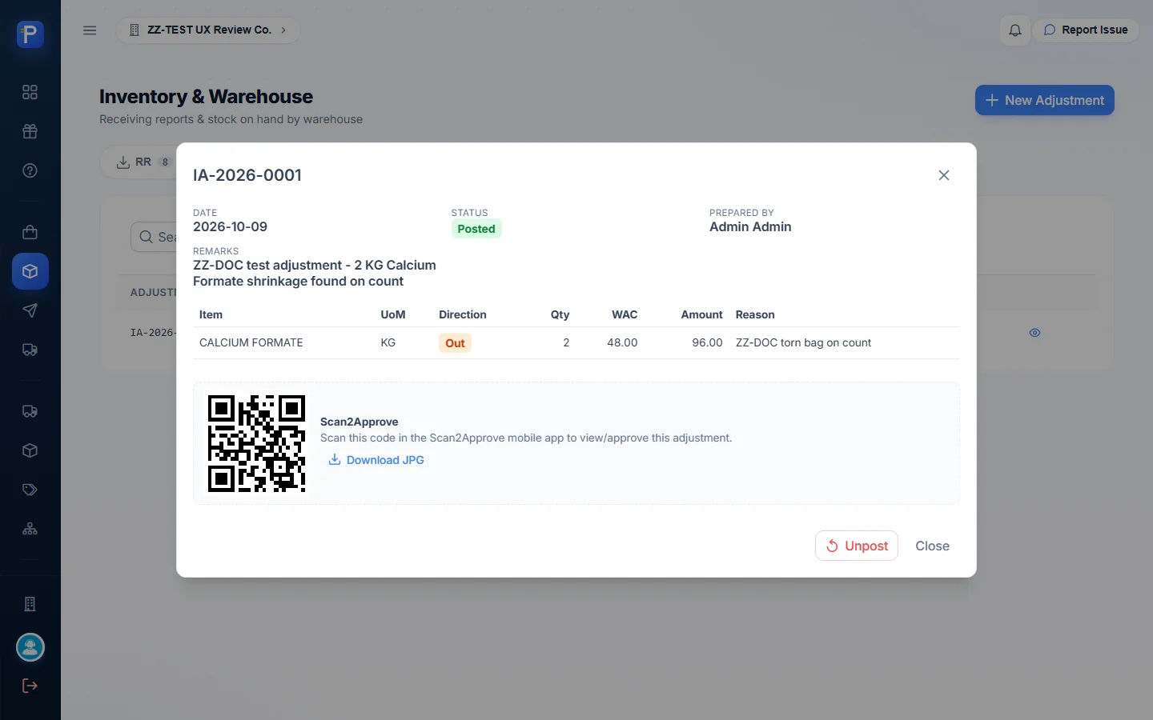
Task: Open the org chart sidebar icon
Action: click(30, 529)
